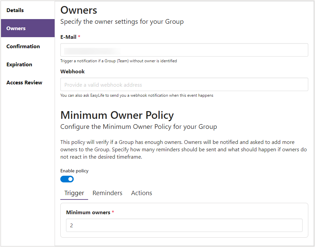This screenshot has width=315, height=247.
Task: Turn off the Minimum Owner Policy switch
Action: coord(67,179)
